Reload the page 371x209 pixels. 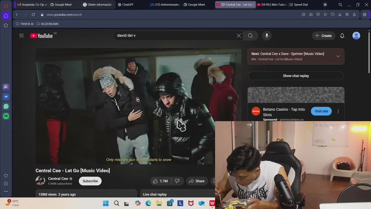[x=33, y=15]
